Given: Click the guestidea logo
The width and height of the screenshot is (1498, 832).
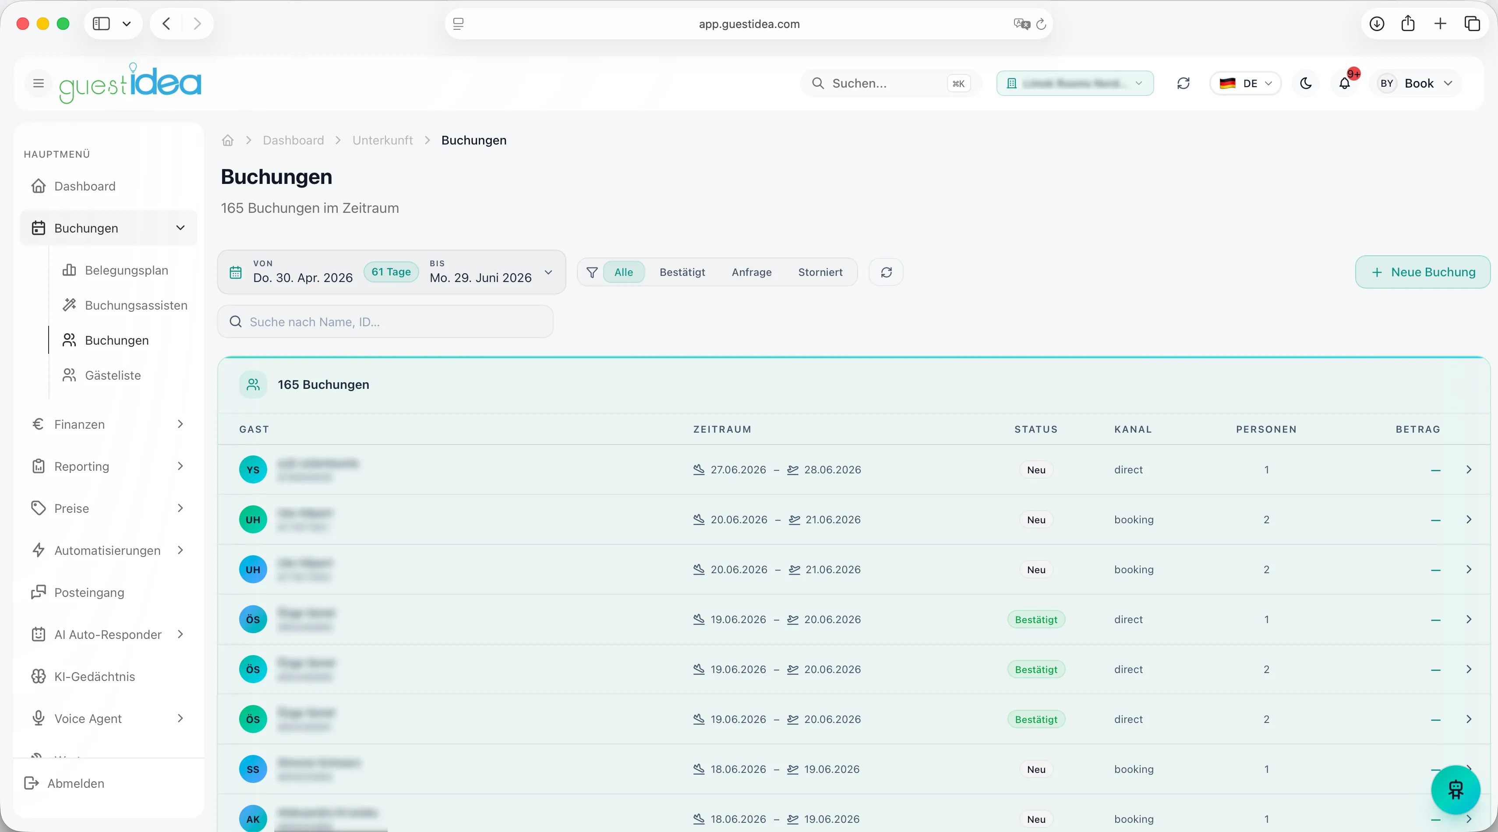Looking at the screenshot, I should point(130,83).
